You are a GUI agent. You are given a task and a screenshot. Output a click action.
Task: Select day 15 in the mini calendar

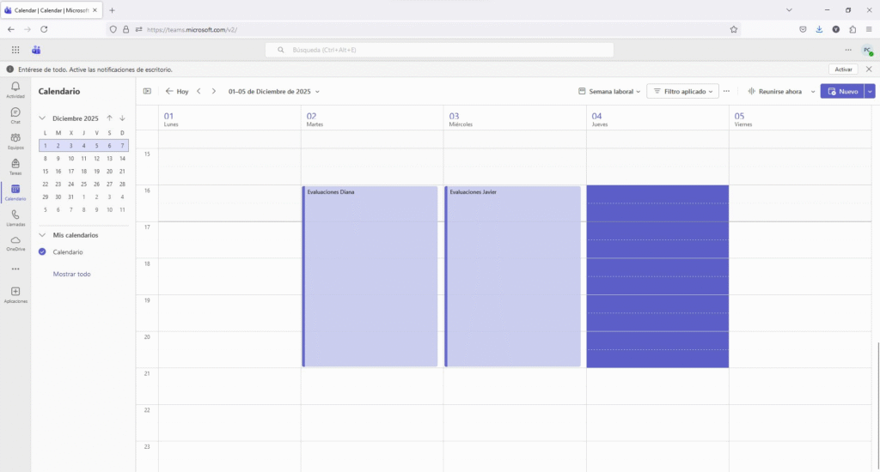click(x=46, y=172)
